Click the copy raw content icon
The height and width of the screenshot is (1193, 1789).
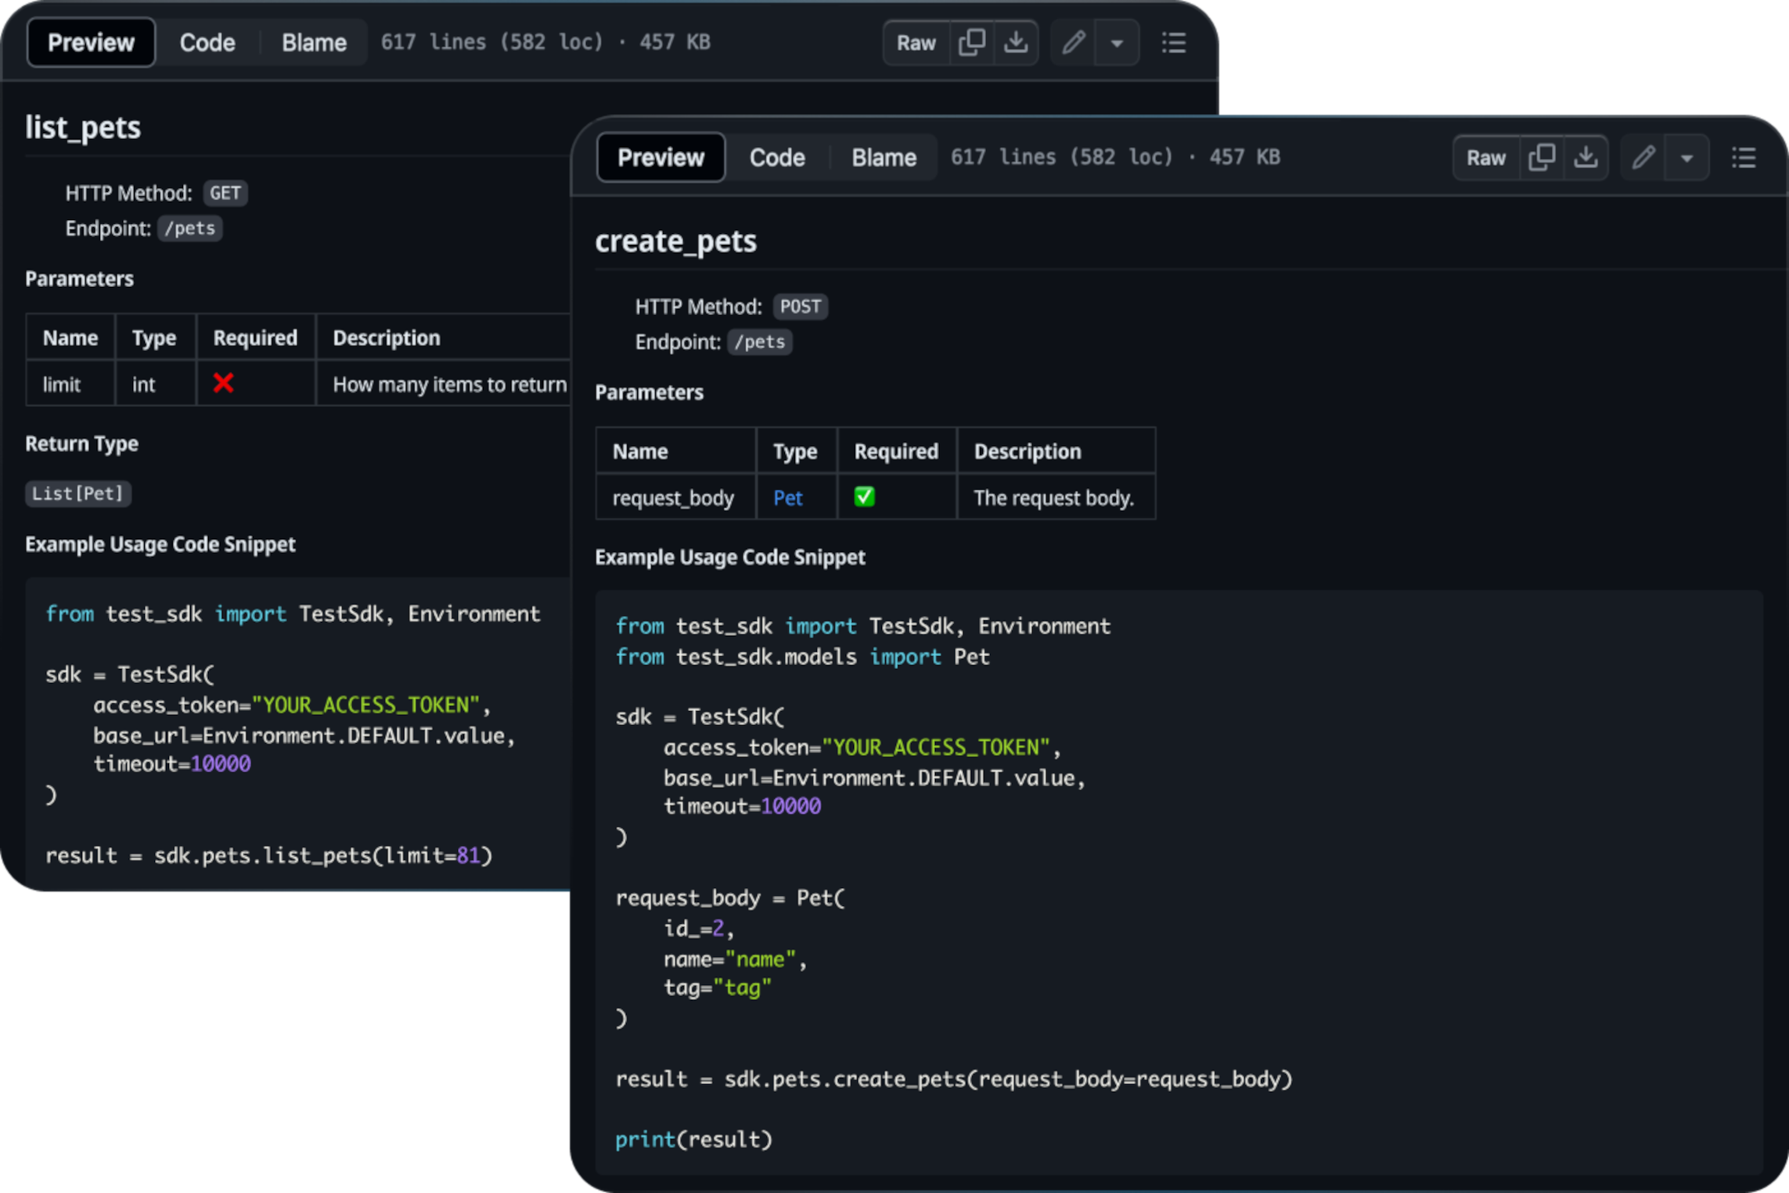tap(1542, 159)
